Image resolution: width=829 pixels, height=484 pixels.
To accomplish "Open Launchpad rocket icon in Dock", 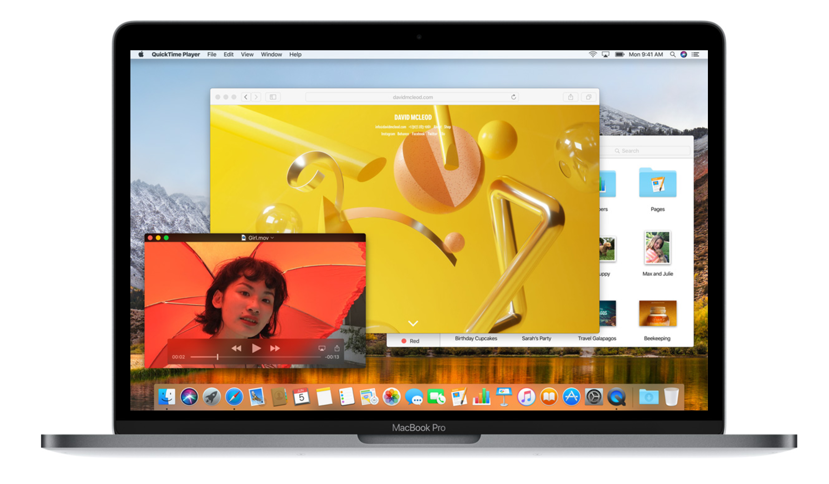I will pyautogui.click(x=211, y=397).
